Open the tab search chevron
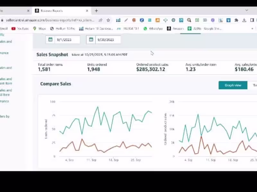The width and height of the screenshot is (257, 192). coord(247,10)
